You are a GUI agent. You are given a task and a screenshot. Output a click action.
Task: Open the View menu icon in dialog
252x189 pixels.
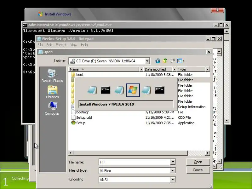click(x=180, y=61)
